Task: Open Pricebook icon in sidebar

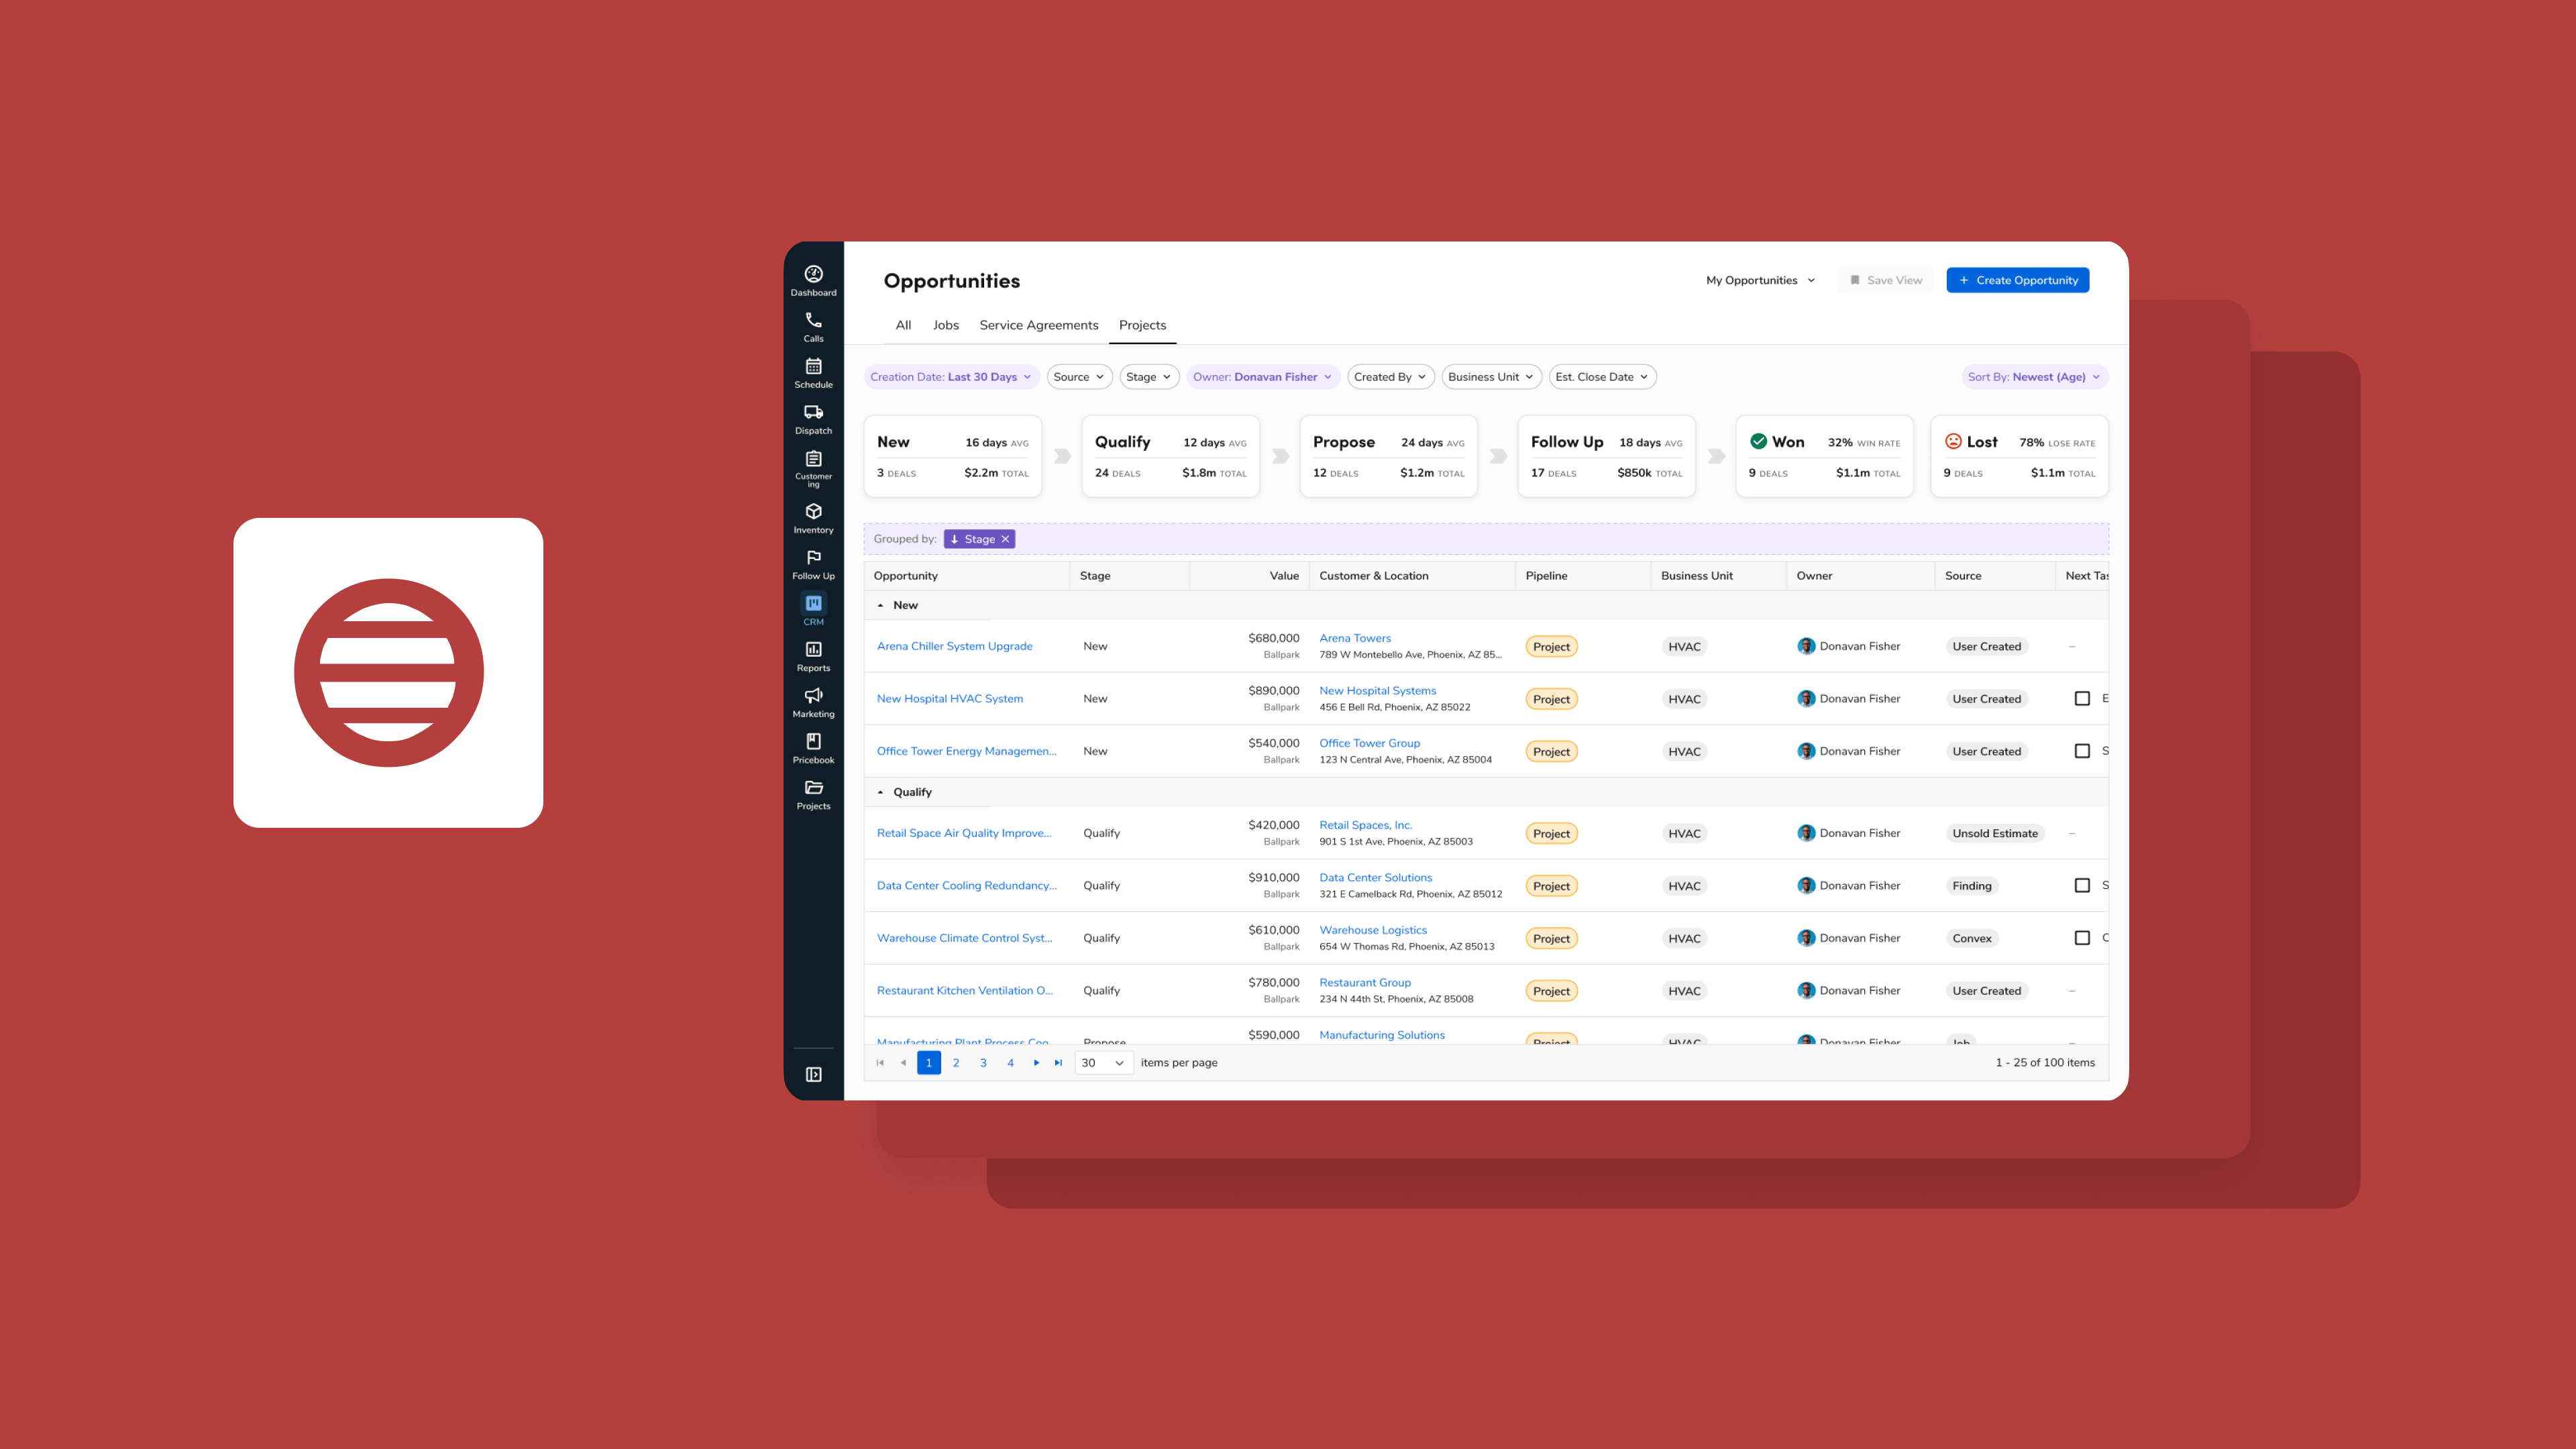Action: click(x=813, y=748)
